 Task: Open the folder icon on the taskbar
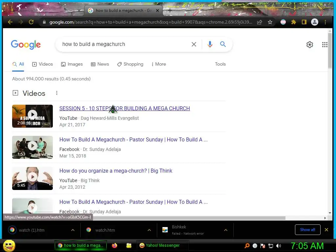tap(129, 245)
